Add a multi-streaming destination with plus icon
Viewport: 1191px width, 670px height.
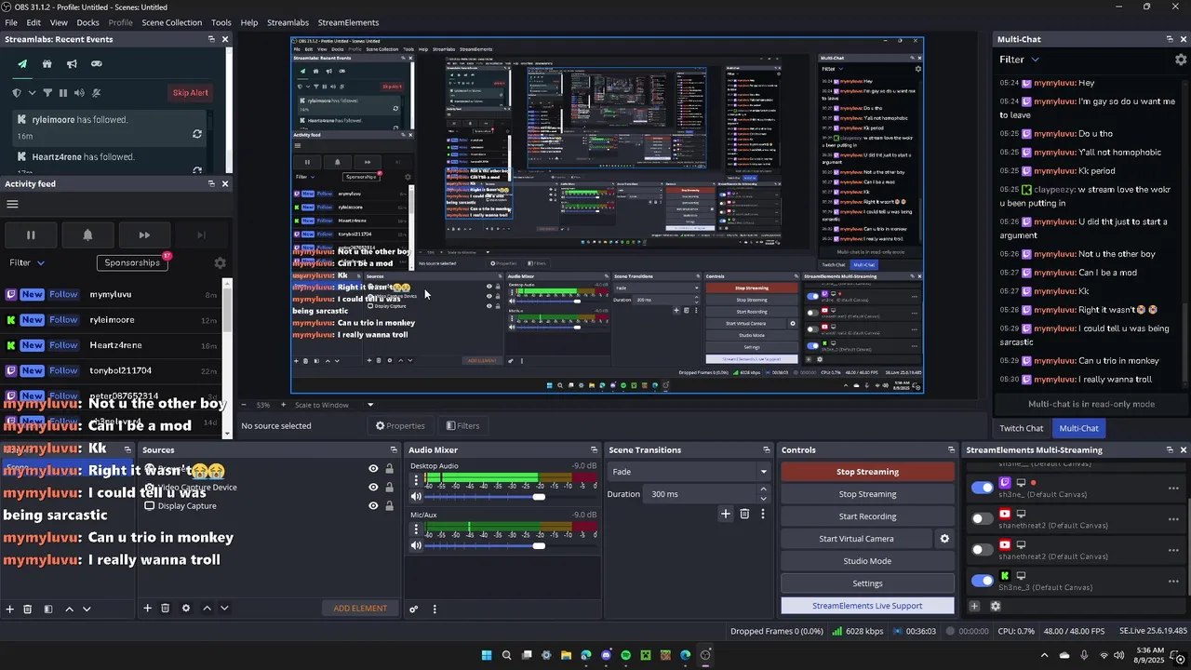(x=974, y=606)
